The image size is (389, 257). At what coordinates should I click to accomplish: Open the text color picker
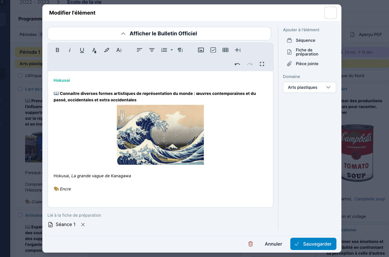pos(94,50)
